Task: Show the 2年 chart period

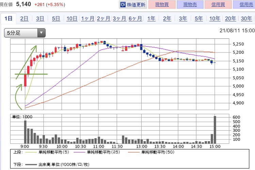Action: 167,19
